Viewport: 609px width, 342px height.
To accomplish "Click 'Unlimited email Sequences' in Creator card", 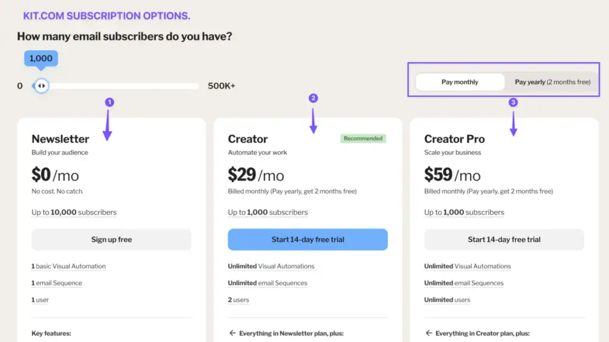I will [268, 283].
